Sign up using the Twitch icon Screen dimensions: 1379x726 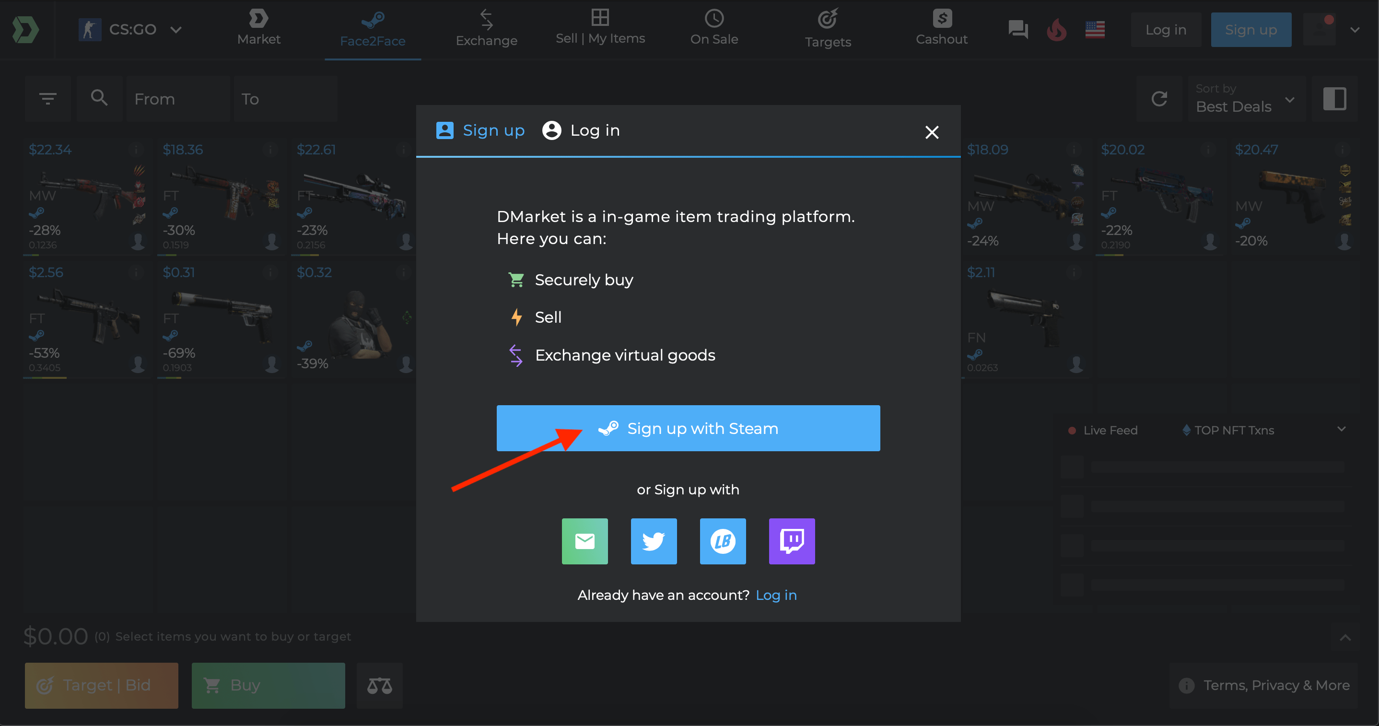tap(792, 541)
